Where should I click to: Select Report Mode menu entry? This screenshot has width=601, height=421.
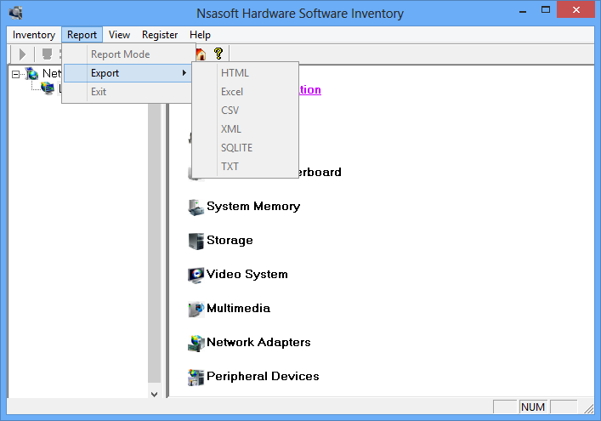pos(128,54)
